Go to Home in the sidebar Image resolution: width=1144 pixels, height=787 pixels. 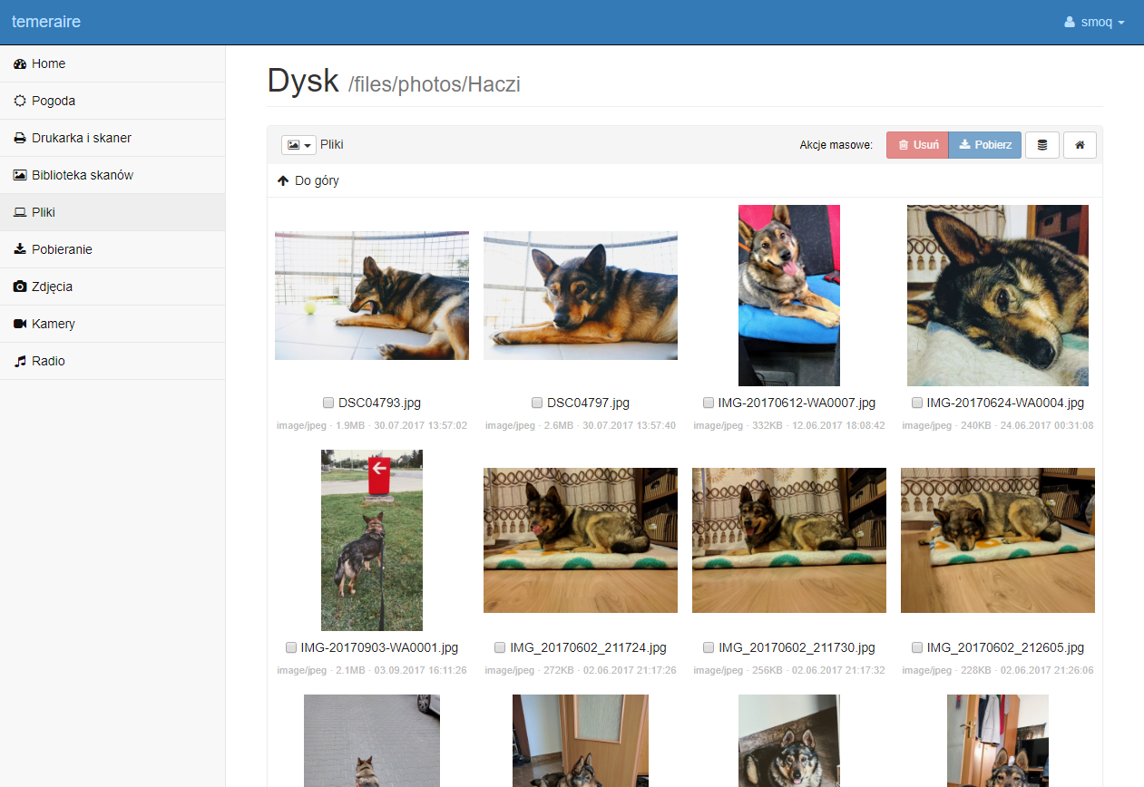[48, 63]
